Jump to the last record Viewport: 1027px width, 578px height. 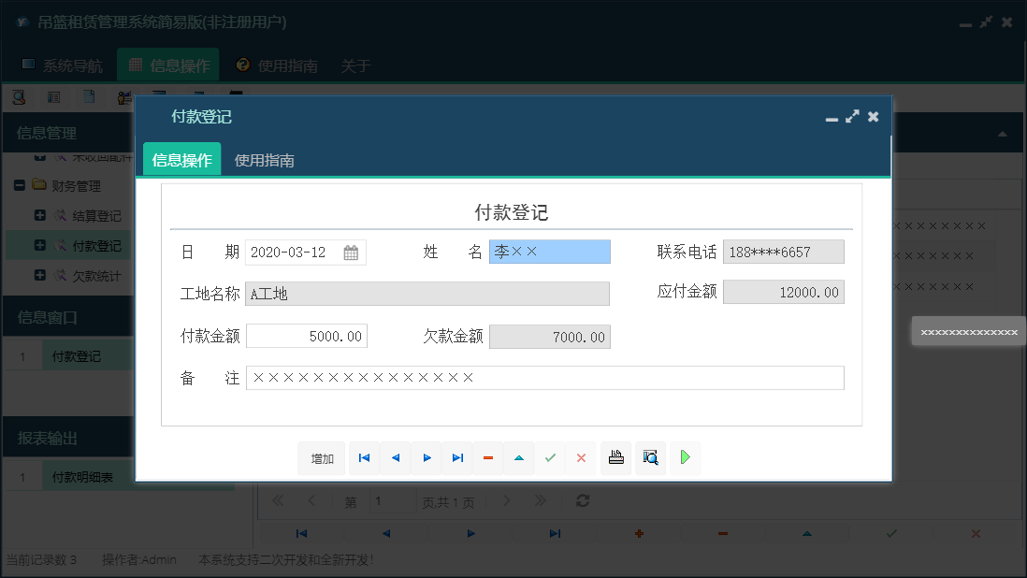point(456,457)
